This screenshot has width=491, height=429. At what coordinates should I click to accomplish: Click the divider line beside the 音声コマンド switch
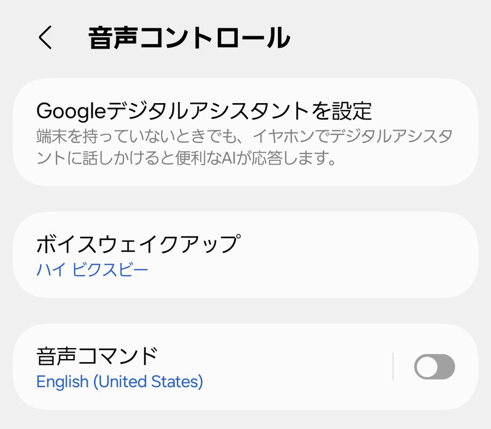click(x=393, y=367)
